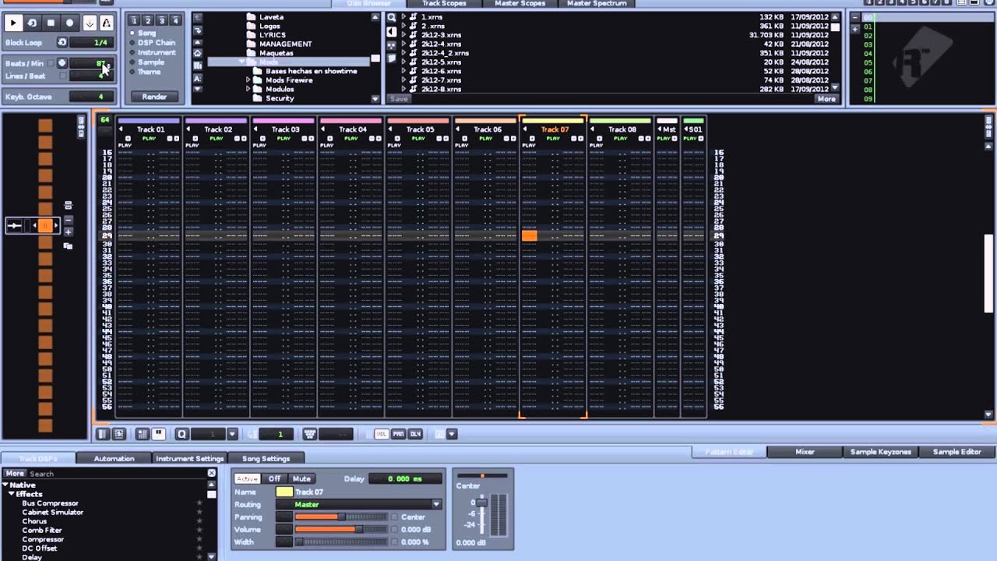The height and width of the screenshot is (561, 997).
Task: Click More in the DSP effects list
Action: 15,474
